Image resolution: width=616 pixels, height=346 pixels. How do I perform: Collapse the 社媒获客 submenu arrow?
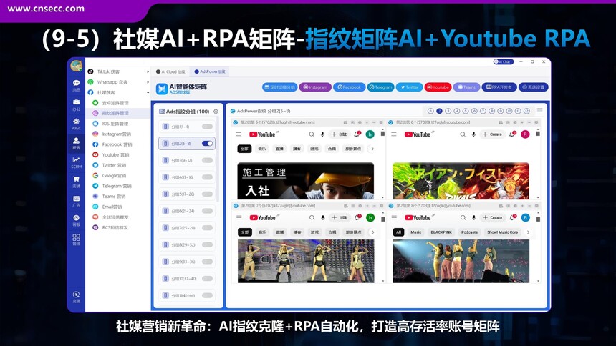pos(148,93)
